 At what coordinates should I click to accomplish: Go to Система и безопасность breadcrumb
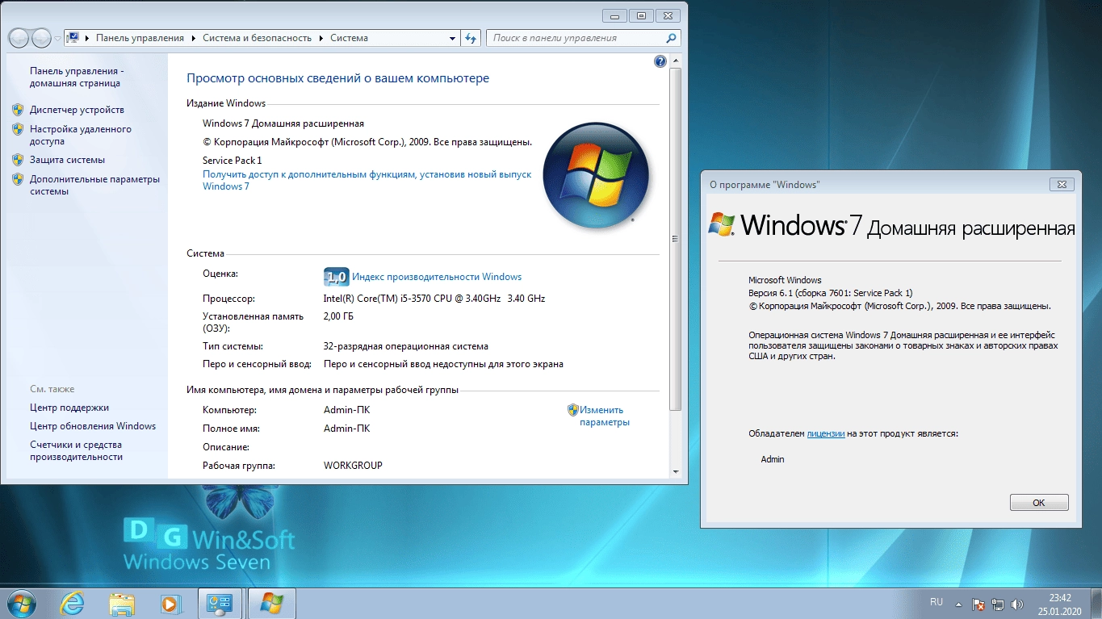click(x=257, y=38)
